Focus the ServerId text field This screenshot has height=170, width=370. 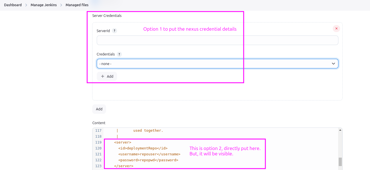[217, 40]
